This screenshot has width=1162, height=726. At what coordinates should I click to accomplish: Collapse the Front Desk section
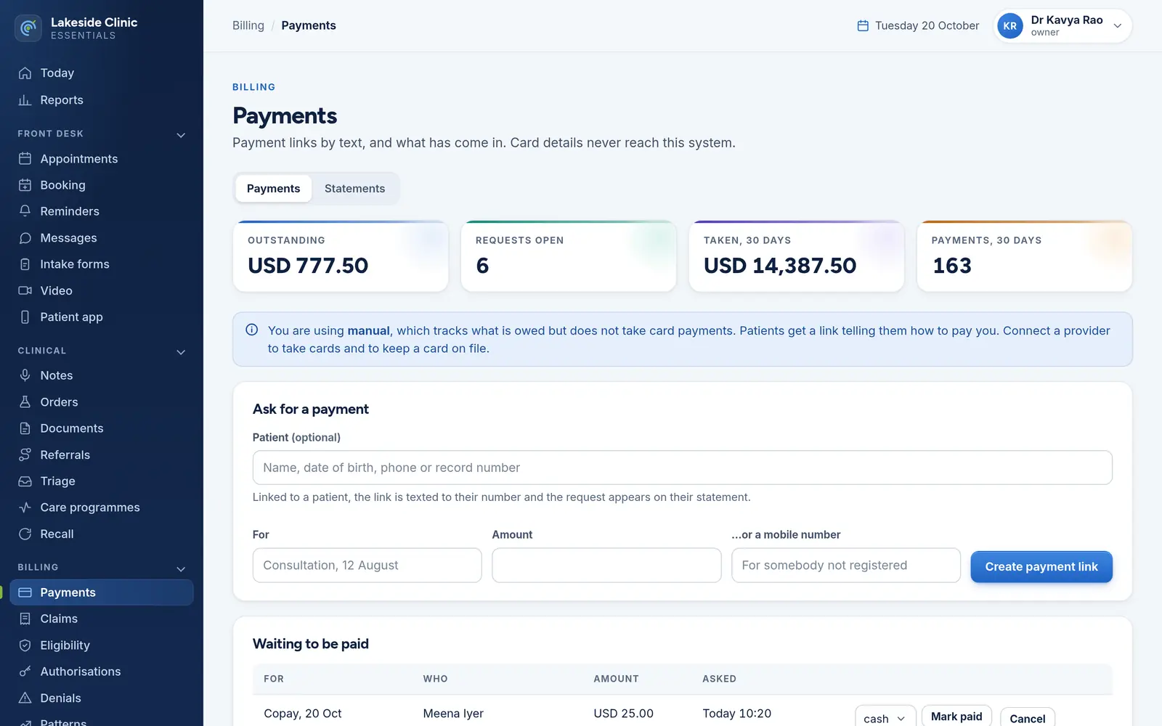click(x=181, y=135)
